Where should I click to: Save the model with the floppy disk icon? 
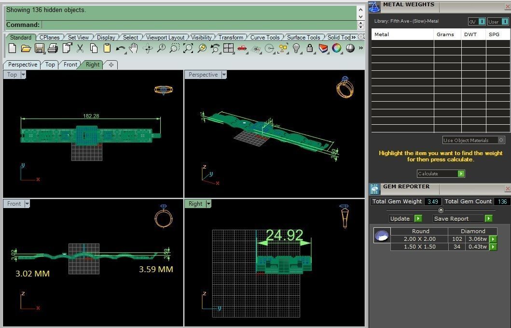tap(40, 49)
